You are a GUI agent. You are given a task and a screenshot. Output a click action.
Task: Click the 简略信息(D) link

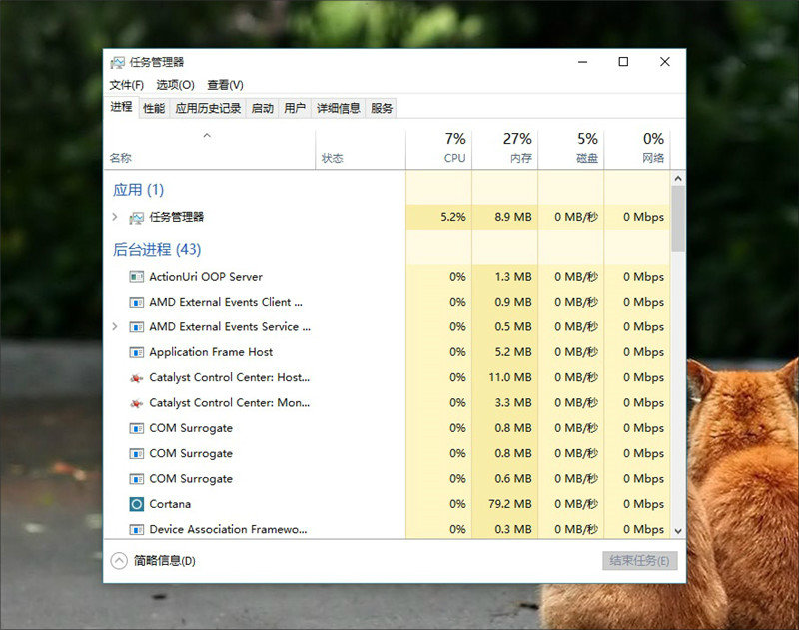[164, 561]
